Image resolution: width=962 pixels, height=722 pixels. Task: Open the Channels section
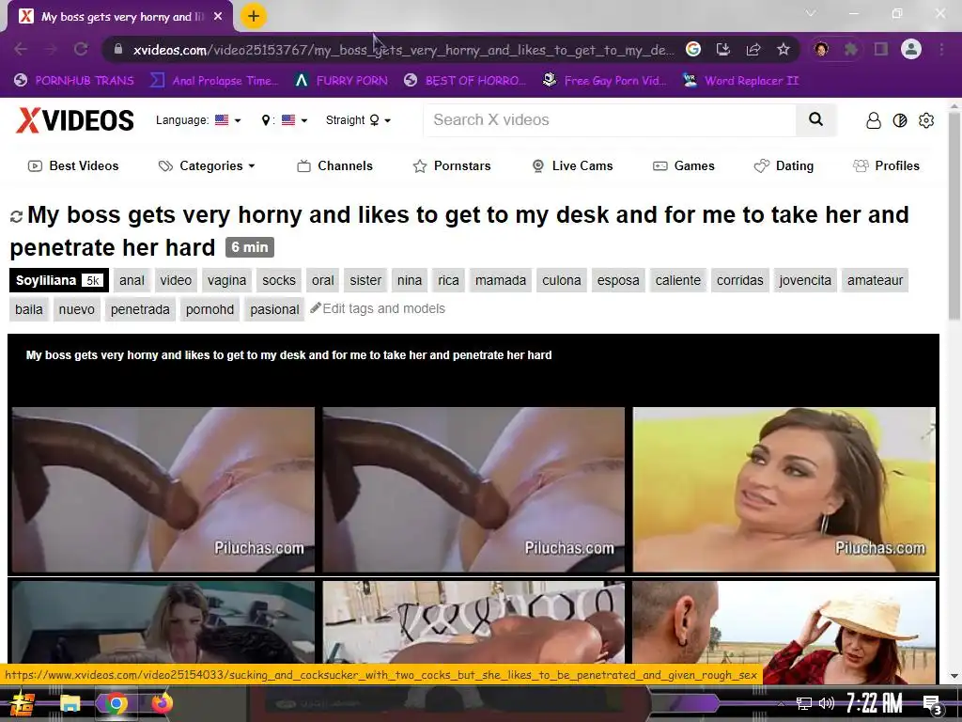click(335, 165)
